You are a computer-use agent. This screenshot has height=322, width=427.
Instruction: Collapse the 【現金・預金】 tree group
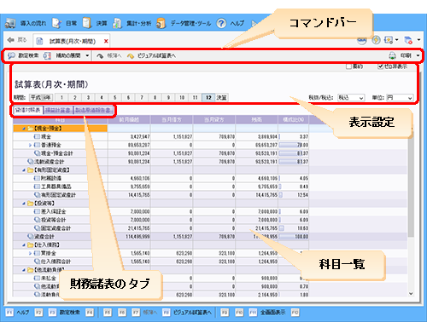click(24, 129)
